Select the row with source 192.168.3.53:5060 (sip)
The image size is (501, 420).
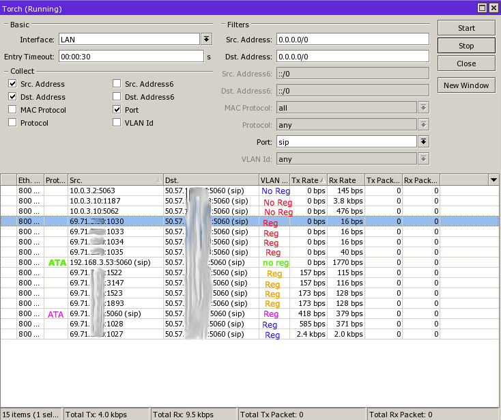(249, 262)
